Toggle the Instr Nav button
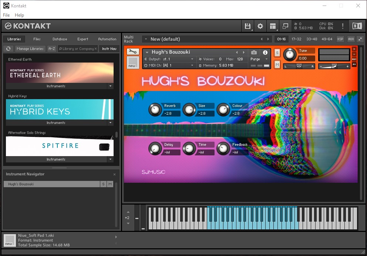This screenshot has width=367, height=256. point(109,49)
